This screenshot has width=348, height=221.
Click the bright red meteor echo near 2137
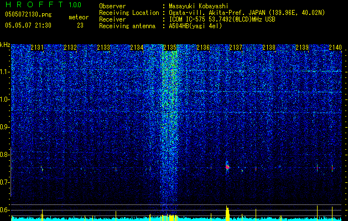[227, 167]
